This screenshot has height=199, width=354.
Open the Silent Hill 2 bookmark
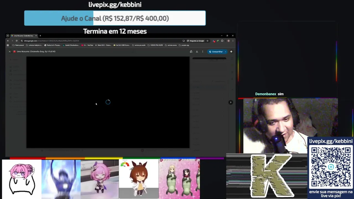[103, 45]
